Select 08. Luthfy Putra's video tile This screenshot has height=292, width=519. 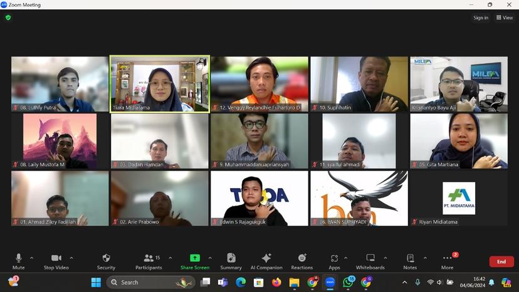60,84
